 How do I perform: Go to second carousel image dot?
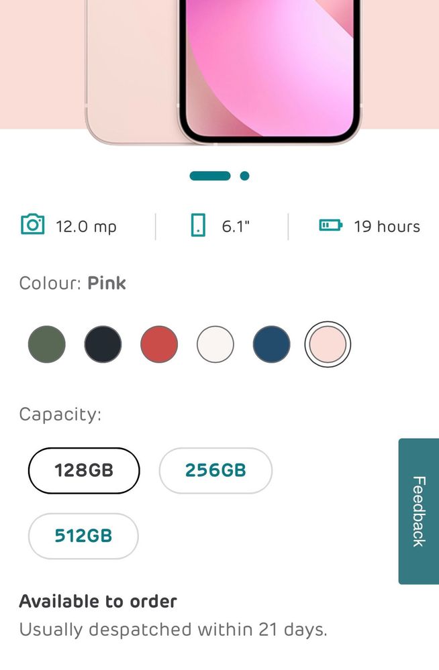pyautogui.click(x=245, y=176)
